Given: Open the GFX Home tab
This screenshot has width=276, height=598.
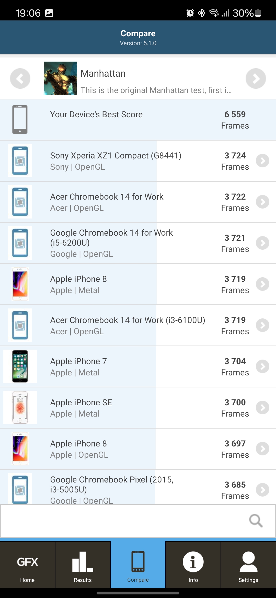Looking at the screenshot, I should click(x=27, y=565).
